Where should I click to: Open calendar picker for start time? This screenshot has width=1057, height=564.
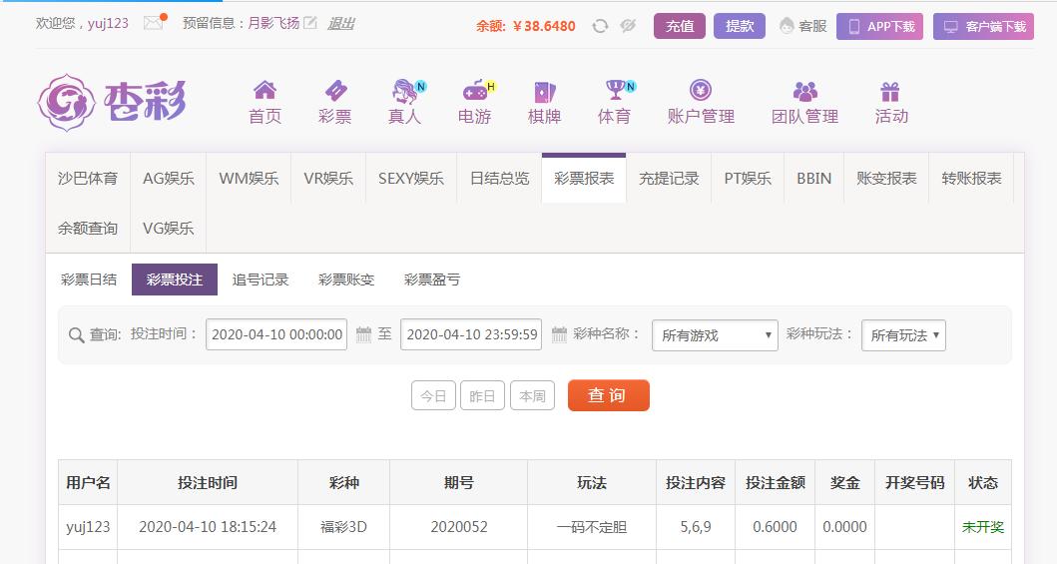point(363,334)
